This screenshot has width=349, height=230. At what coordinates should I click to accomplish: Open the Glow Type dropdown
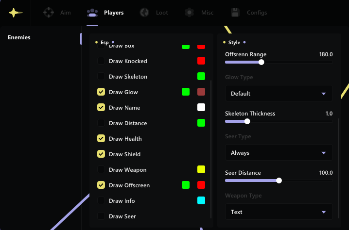pos(279,93)
